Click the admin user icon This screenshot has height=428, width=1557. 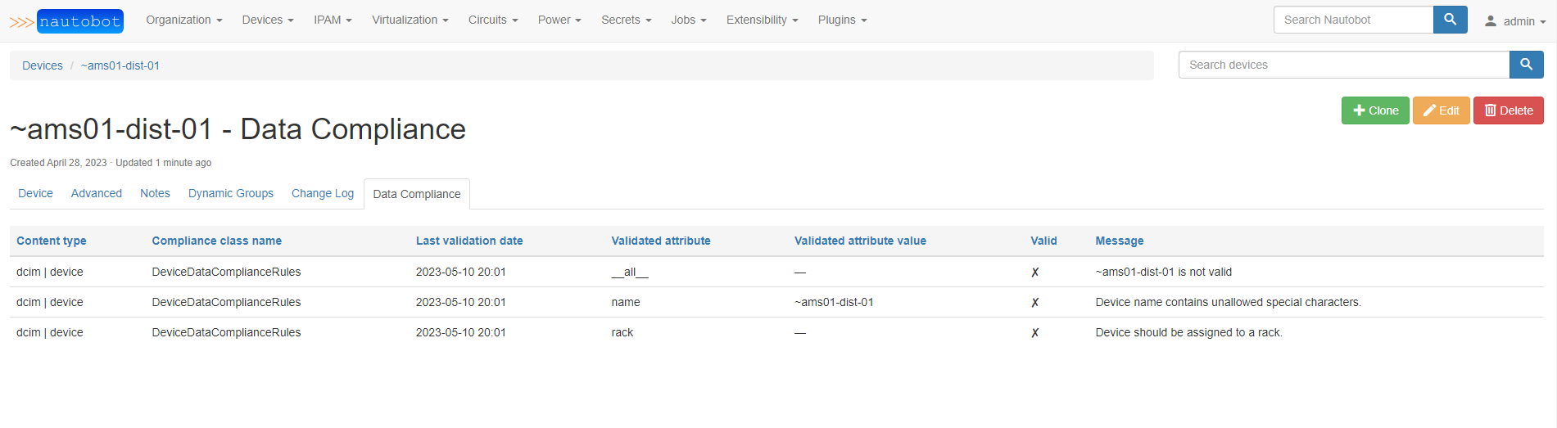[1491, 21]
